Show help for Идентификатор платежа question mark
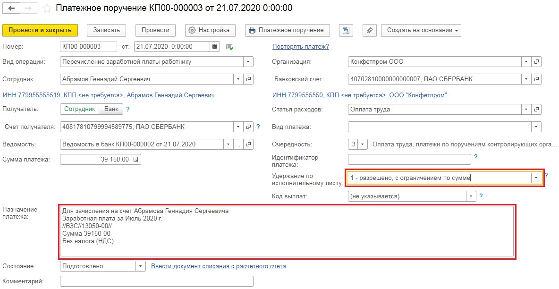The height and width of the screenshot is (289, 559). point(475,157)
